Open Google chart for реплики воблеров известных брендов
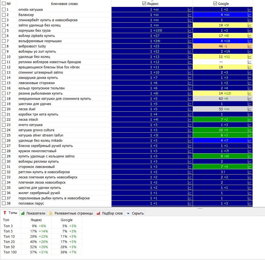Viewport: 265px width, 260px height. pyautogui.click(x=250, y=62)
